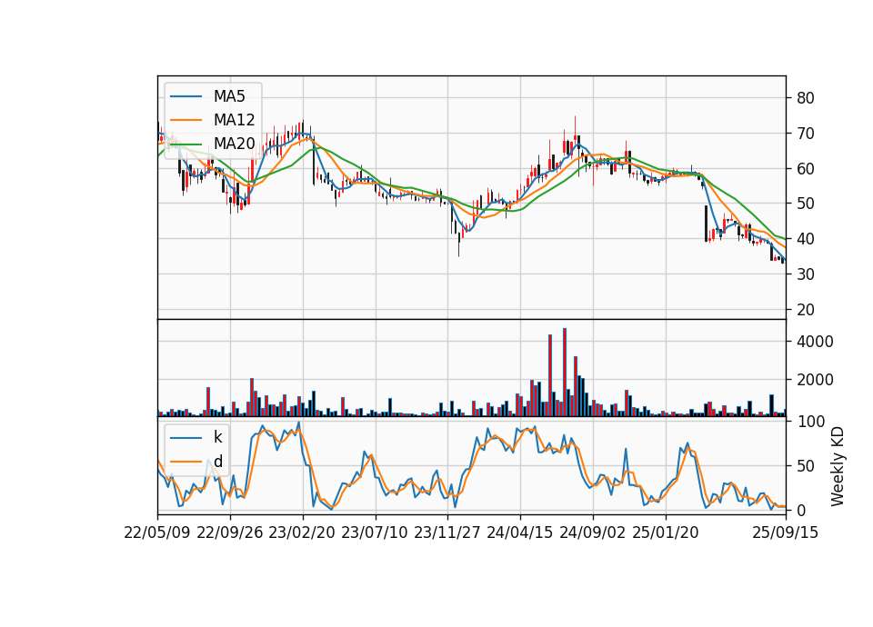Click the 25/09/15 date tick label
Viewport: 873px width, 627px height.
pos(786,532)
